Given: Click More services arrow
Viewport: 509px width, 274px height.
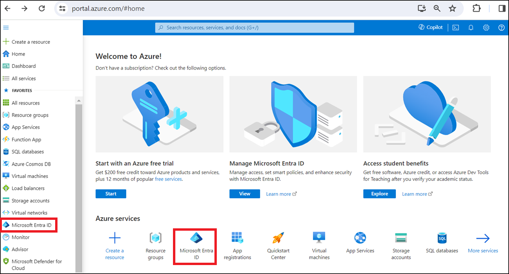Looking at the screenshot, I should click(x=483, y=242).
